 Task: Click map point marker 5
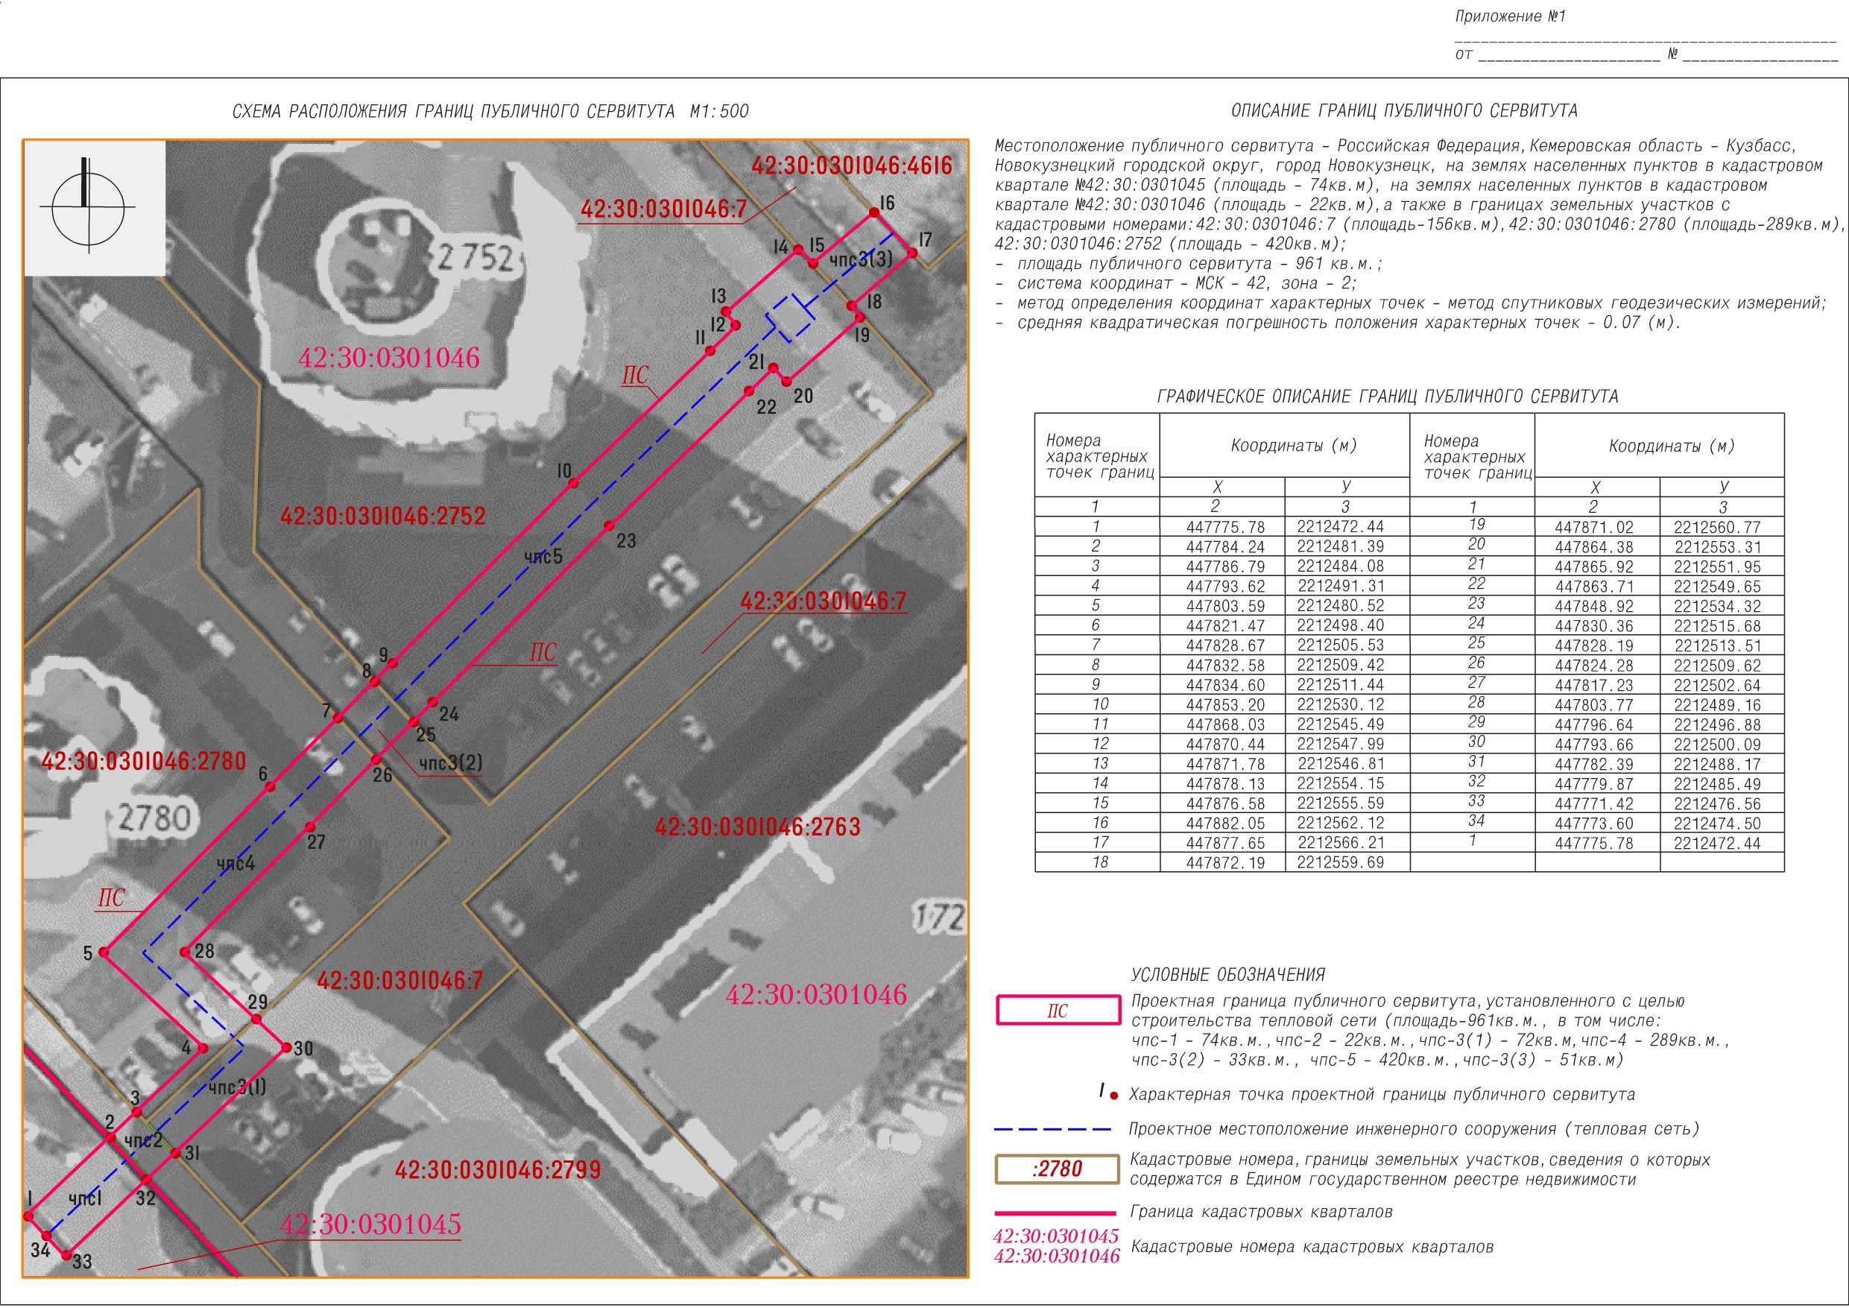pyautogui.click(x=104, y=952)
